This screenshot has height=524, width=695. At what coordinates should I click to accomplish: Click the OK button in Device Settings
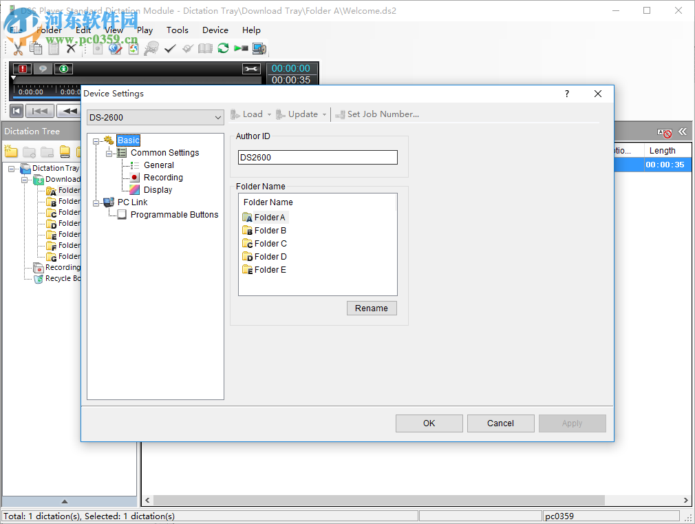(429, 423)
